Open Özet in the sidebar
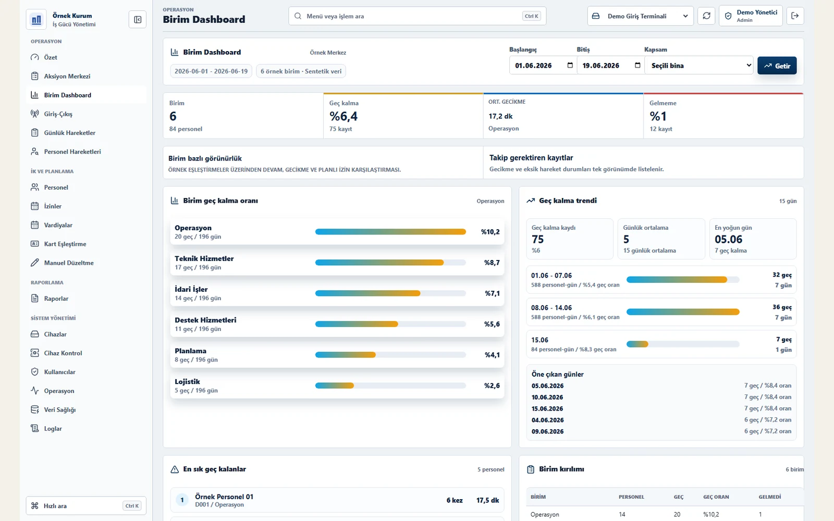This screenshot has height=521, width=834. pos(86,57)
